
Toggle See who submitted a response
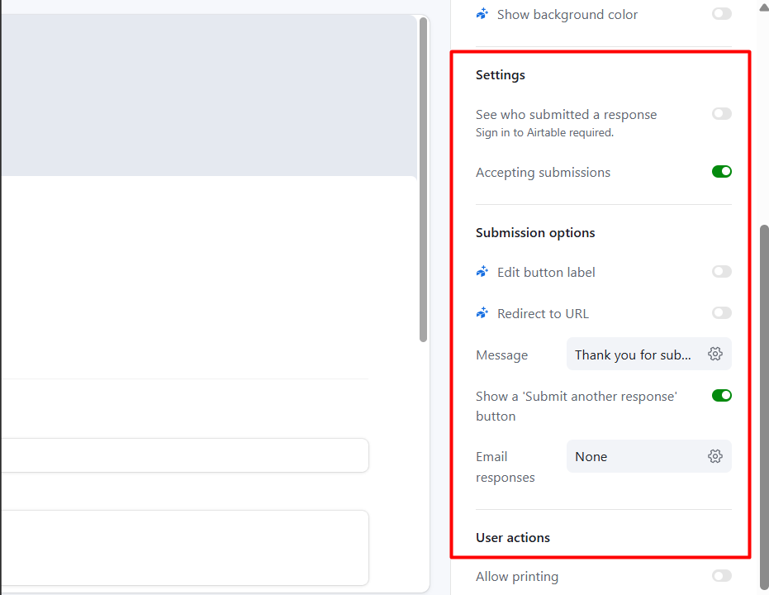(x=721, y=114)
